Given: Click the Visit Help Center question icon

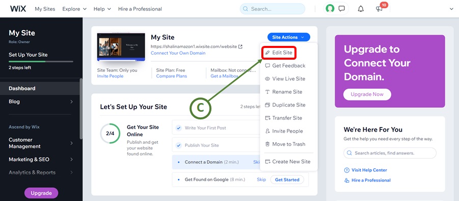Looking at the screenshot, I should click(346, 170).
